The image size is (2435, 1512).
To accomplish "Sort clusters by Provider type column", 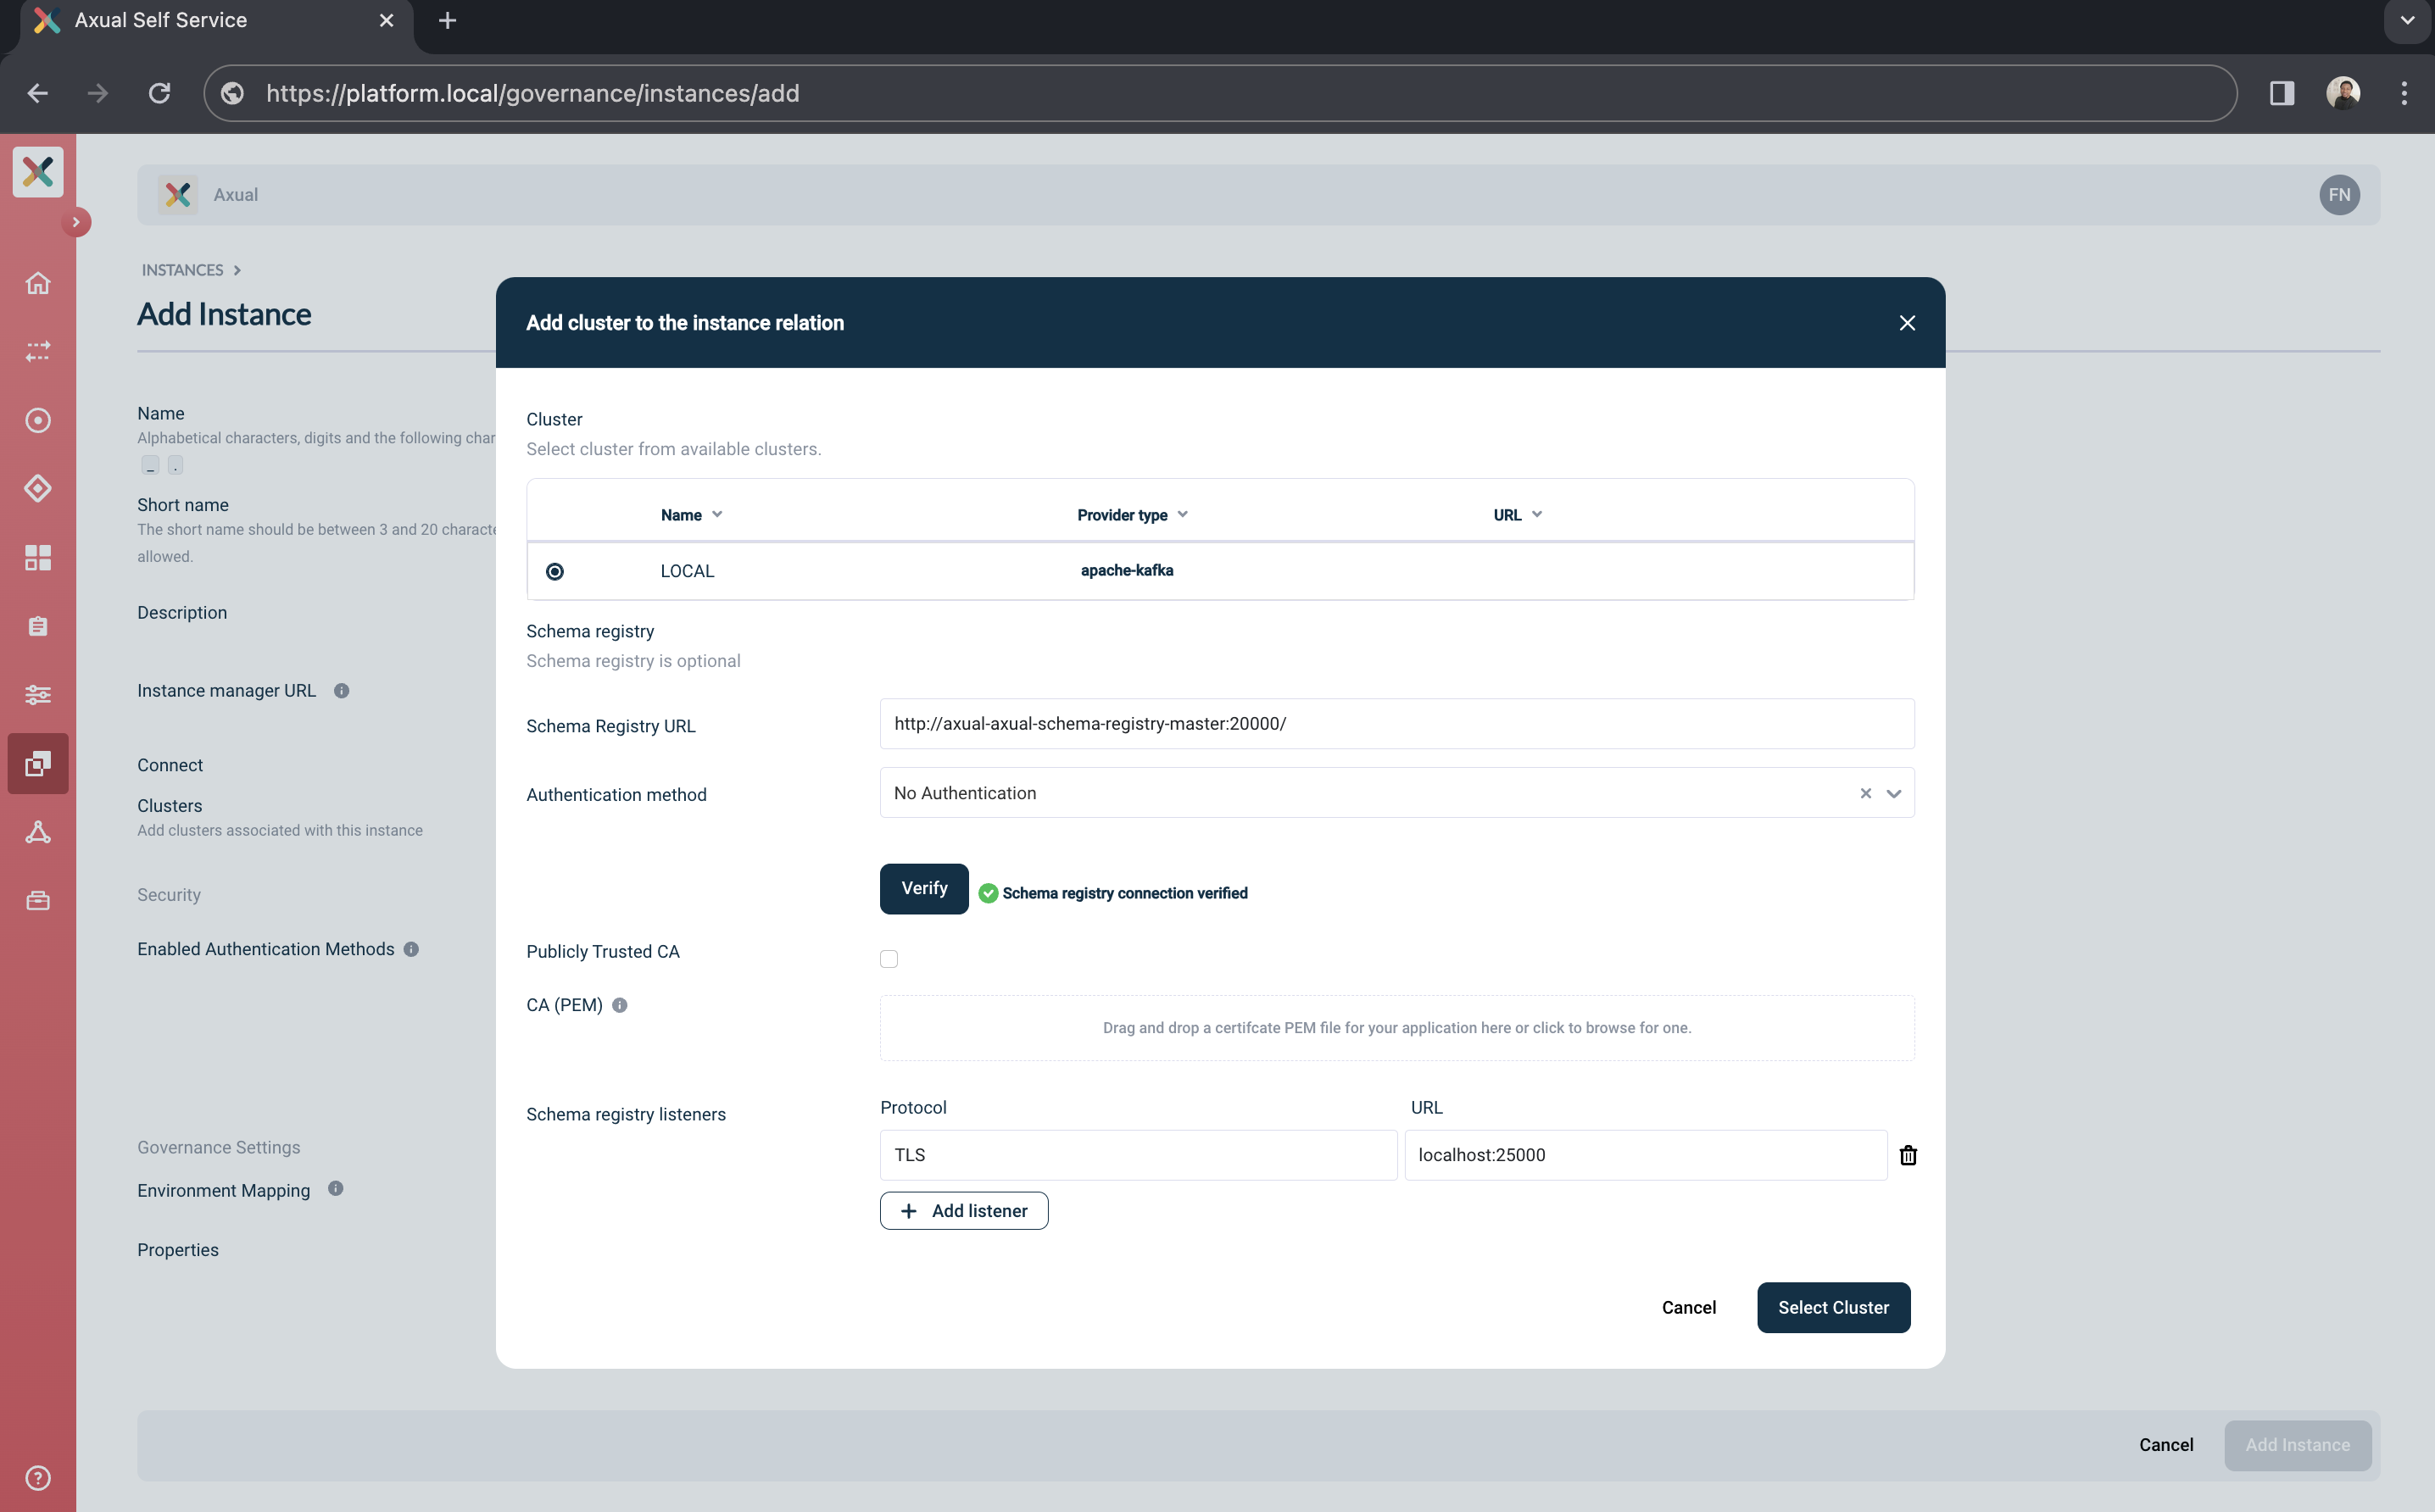I will (x=1133, y=515).
